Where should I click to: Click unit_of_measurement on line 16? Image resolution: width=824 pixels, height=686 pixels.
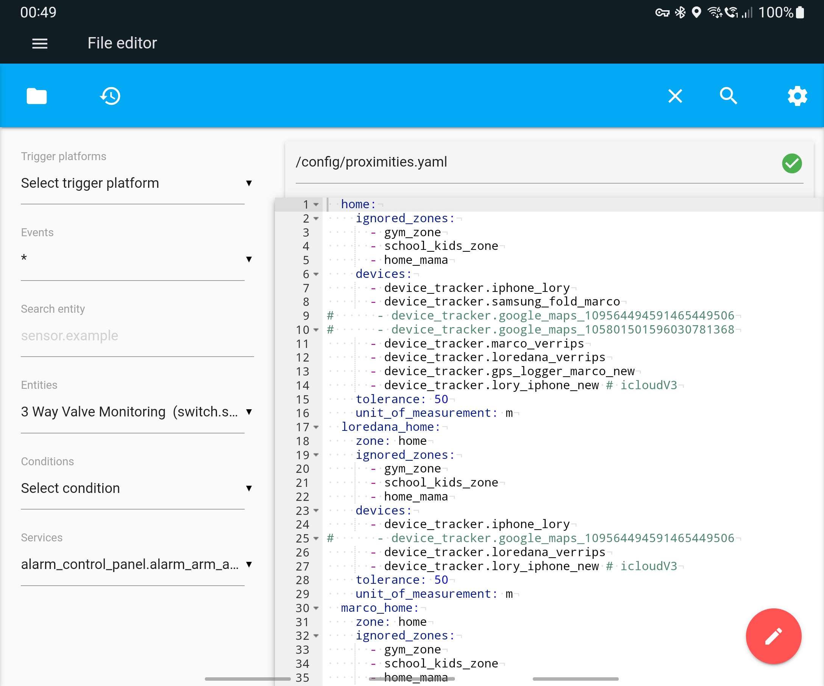tap(426, 413)
